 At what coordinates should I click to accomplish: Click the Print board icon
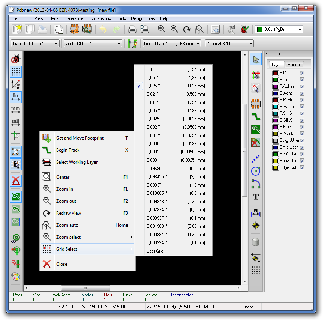[x=132, y=29]
